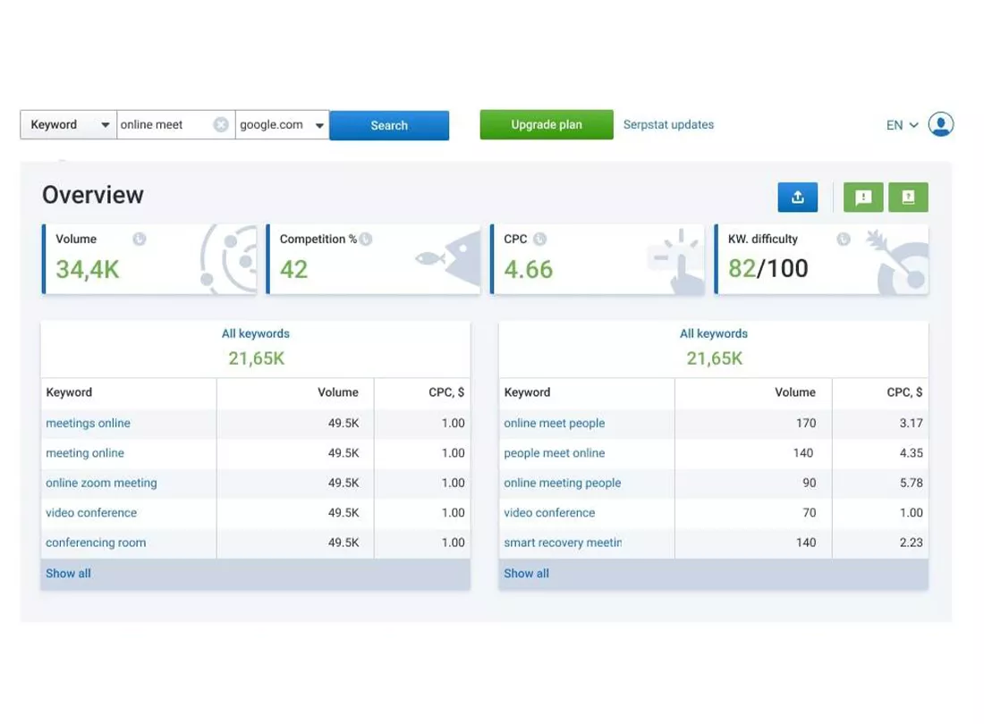Image resolution: width=984 pixels, height=724 pixels.
Task: Expand the Keyword search type dropdown
Action: click(x=68, y=125)
